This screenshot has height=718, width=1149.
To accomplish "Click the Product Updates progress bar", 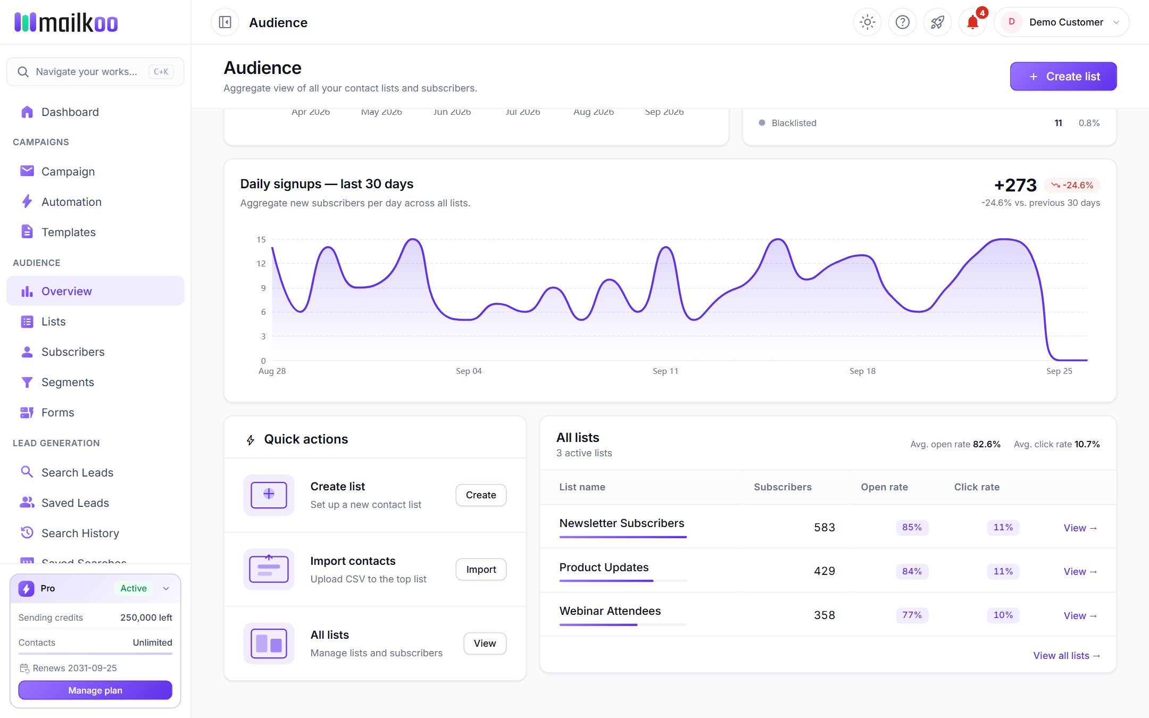I will [x=623, y=581].
